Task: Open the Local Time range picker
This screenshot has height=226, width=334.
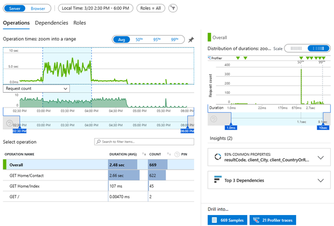Action: (95, 8)
